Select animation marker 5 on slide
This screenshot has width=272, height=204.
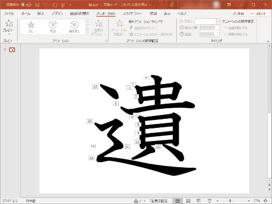pos(116,104)
